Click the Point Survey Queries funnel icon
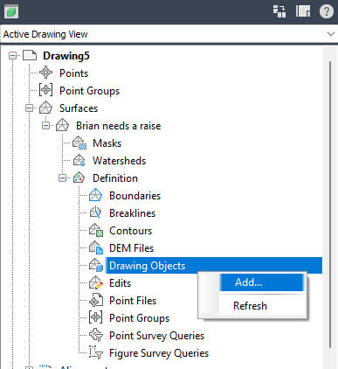338x369 pixels. 96,335
